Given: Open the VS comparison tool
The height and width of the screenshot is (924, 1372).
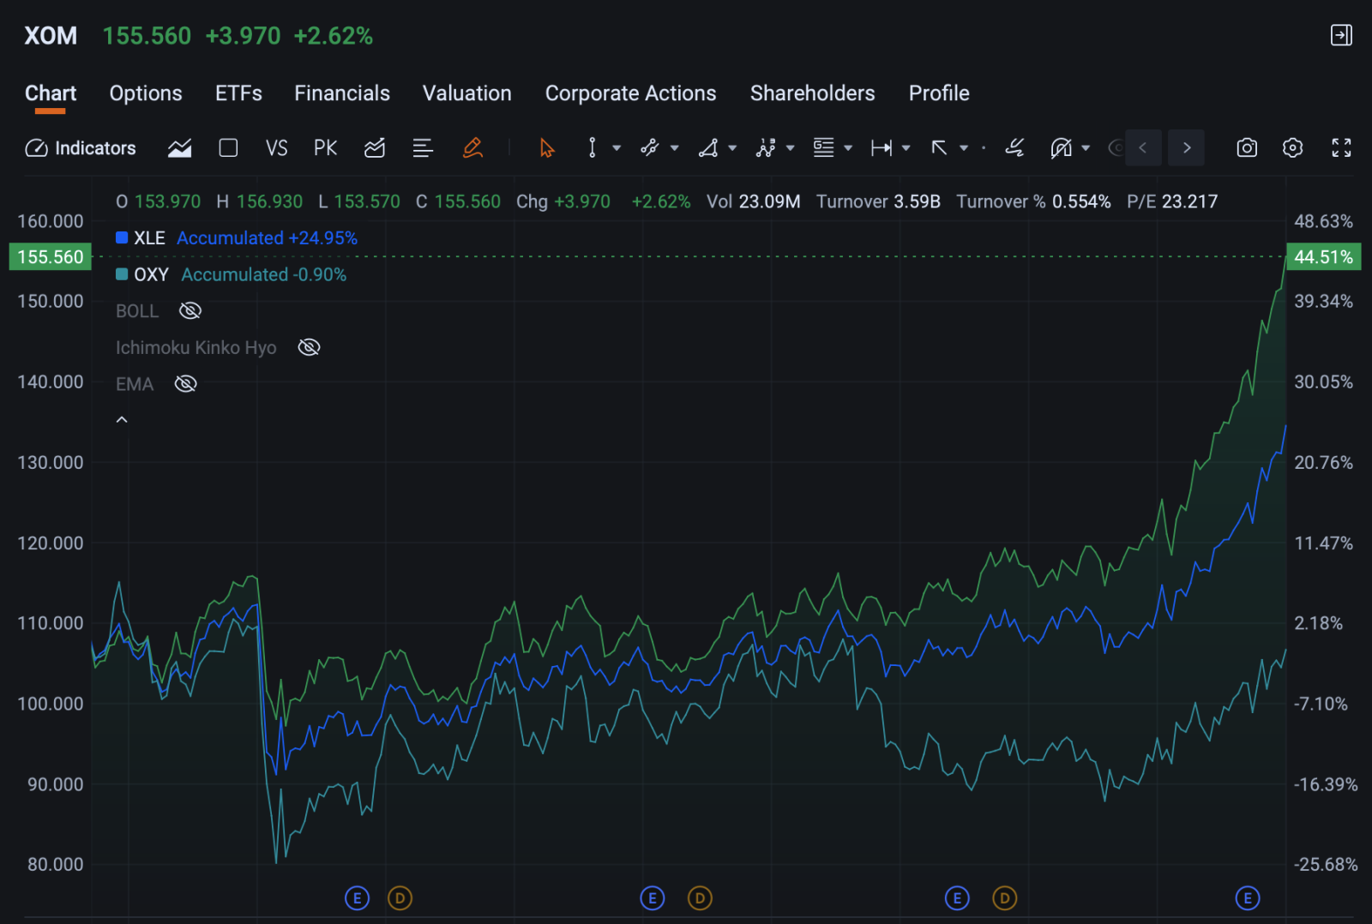Looking at the screenshot, I should tap(276, 148).
